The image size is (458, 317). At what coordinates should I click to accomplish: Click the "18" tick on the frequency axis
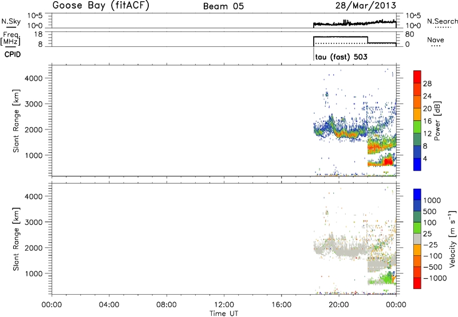point(38,34)
